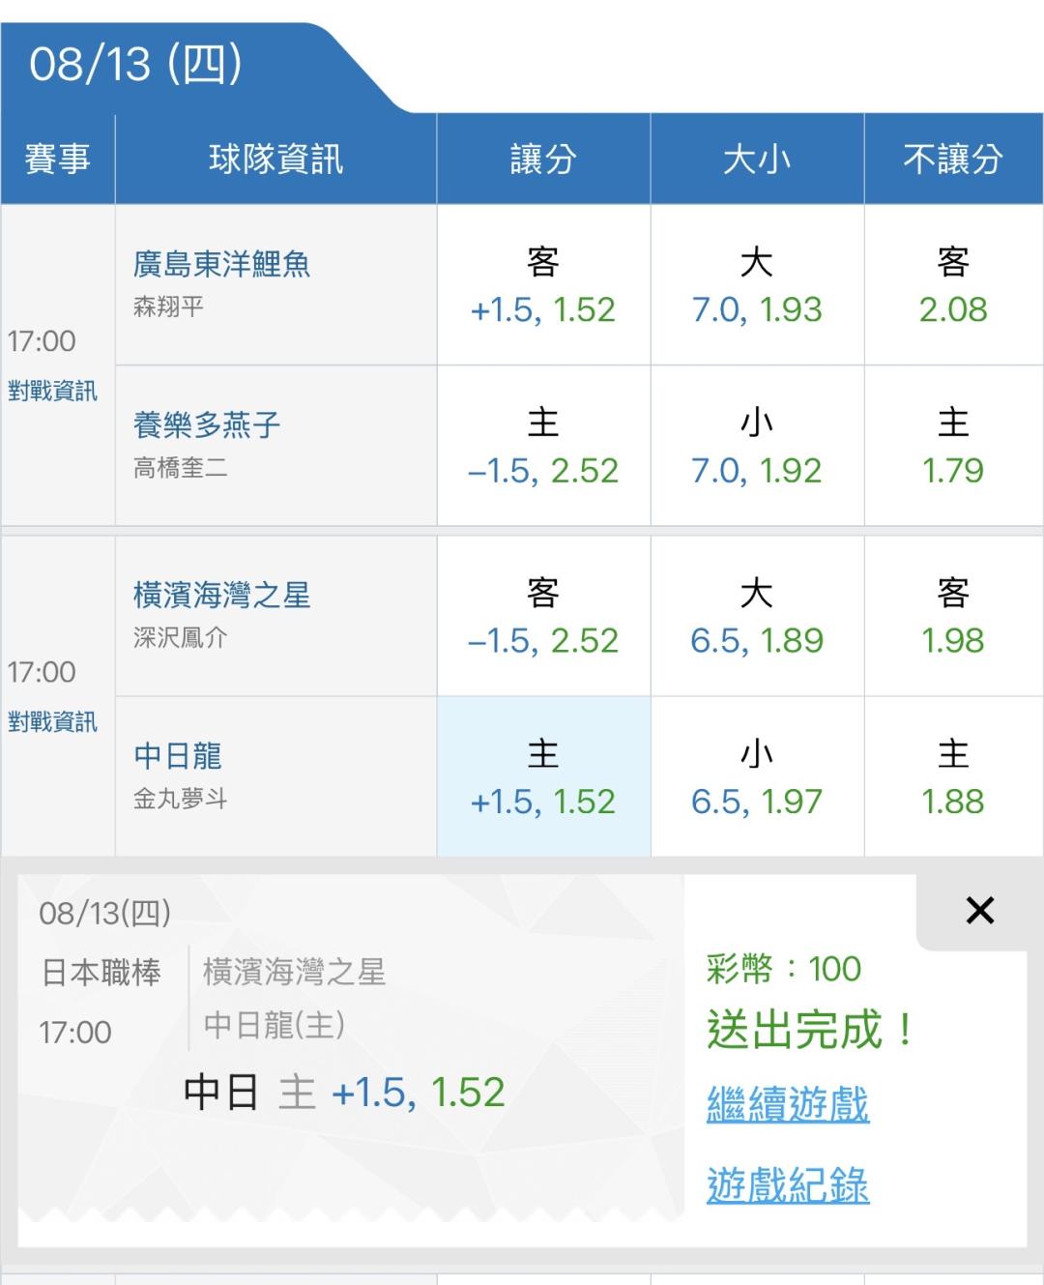Toggle selected 主 +1.5, 1.52 for 中日龍
The image size is (1044, 1285).
click(x=543, y=776)
